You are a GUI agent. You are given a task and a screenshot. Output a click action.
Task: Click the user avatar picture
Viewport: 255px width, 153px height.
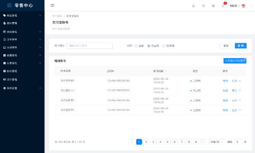point(243,6)
